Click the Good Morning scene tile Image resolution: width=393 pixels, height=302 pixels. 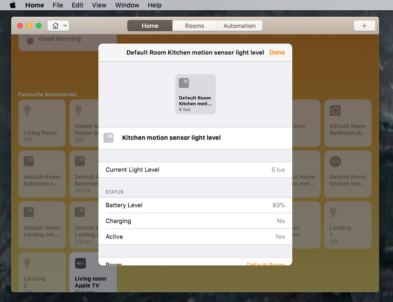click(x=68, y=42)
